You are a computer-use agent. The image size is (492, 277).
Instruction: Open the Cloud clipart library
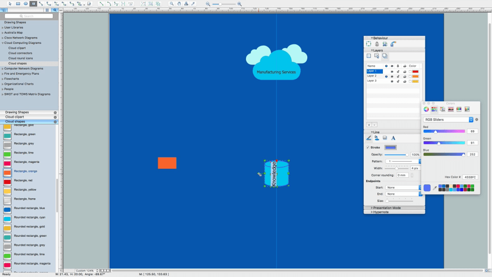tap(17, 48)
